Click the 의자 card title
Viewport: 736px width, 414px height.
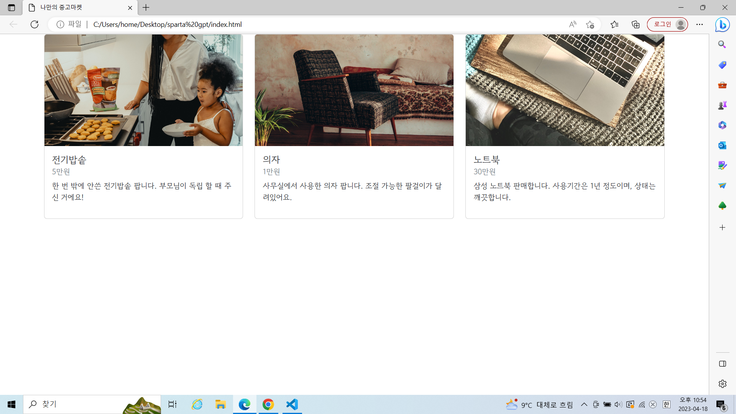point(271,159)
